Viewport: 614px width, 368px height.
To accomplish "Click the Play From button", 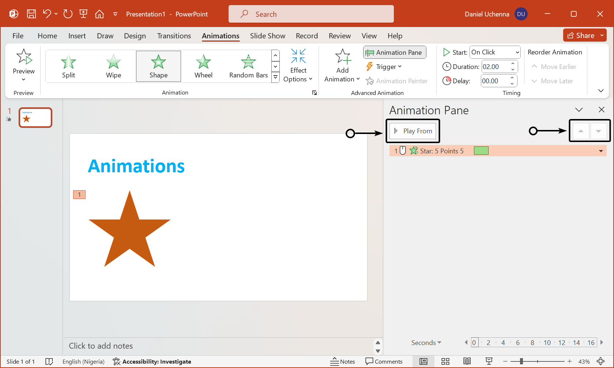I will click(413, 131).
